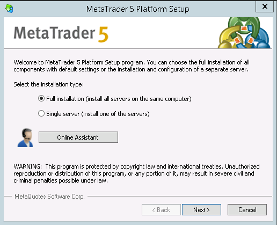The image size is (277, 225).
Task: Open the Online Assistant
Action: [x=78, y=137]
